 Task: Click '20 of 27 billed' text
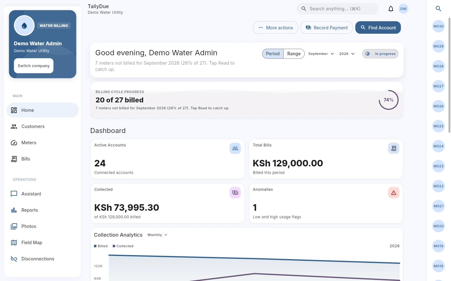coord(119,100)
